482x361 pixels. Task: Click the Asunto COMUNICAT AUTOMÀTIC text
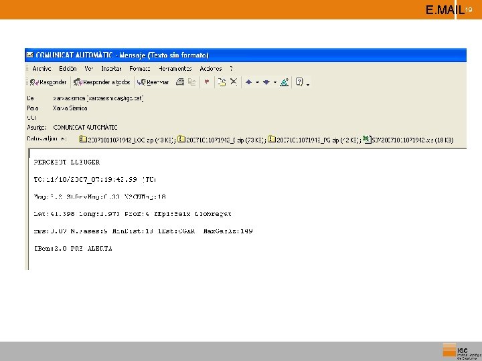point(85,127)
